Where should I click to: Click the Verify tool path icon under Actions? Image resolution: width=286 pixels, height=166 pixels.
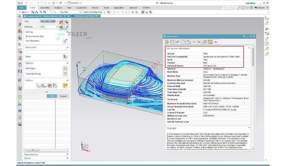click(49, 85)
